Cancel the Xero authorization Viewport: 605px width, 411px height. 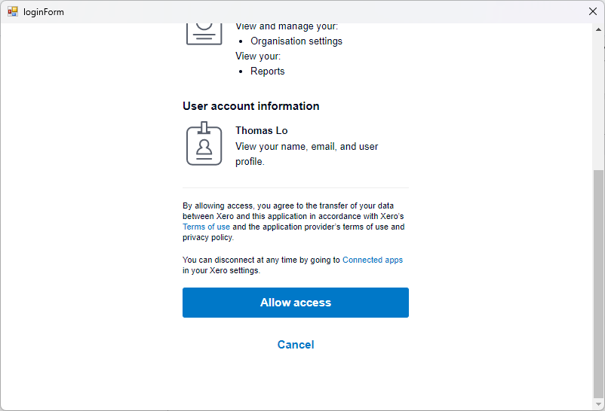(296, 344)
